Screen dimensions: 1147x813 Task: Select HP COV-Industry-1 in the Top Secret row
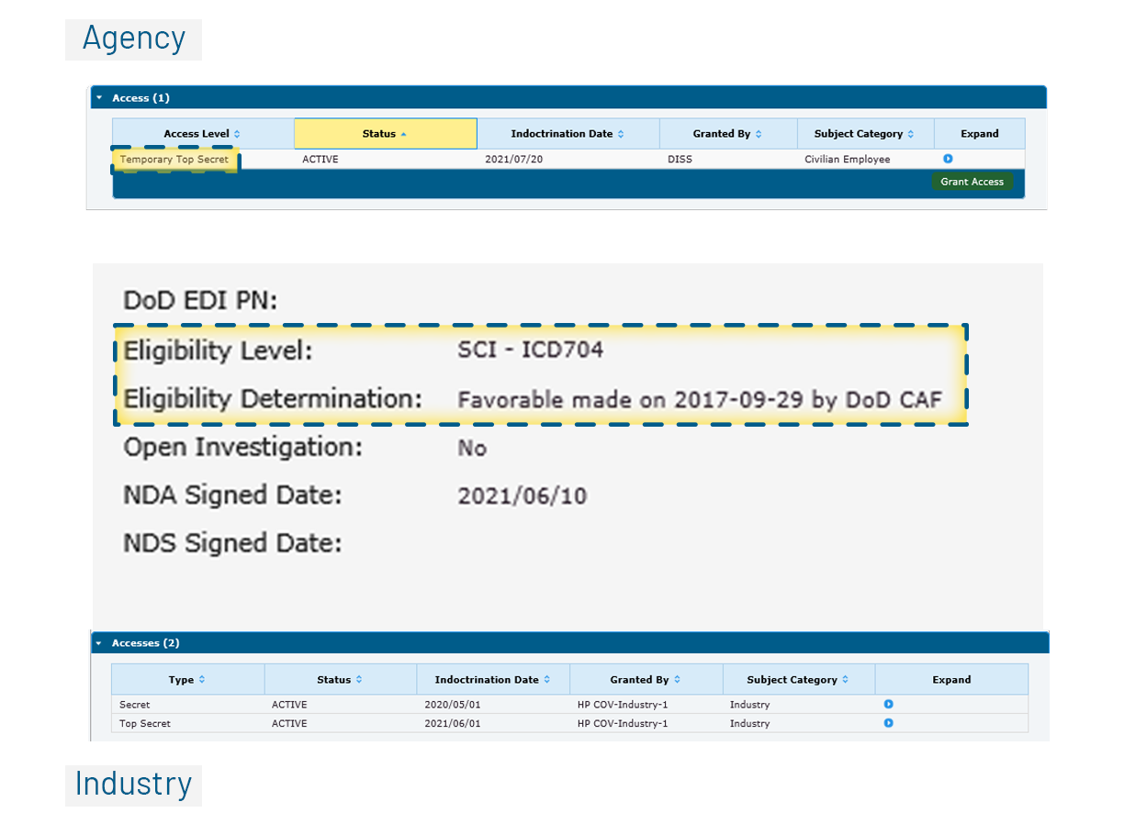pyautogui.click(x=622, y=723)
